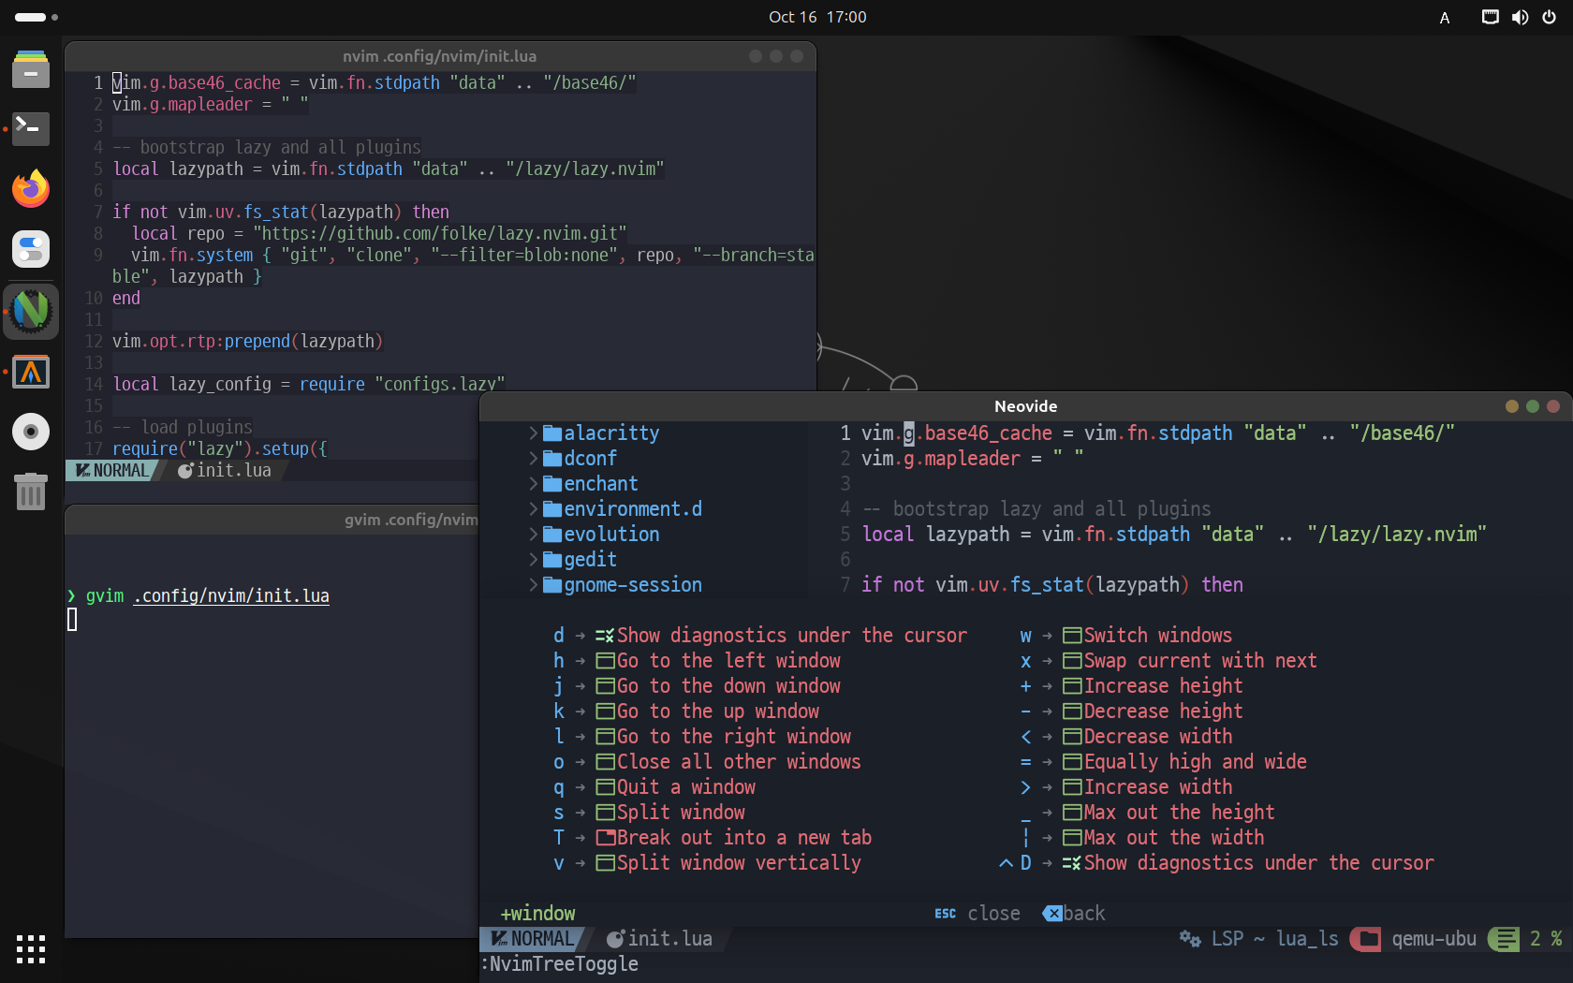Select the enchant folder name
1573x983 pixels.
coord(601,483)
